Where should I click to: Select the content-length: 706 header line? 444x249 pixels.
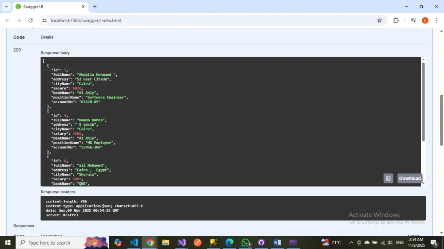point(66,201)
